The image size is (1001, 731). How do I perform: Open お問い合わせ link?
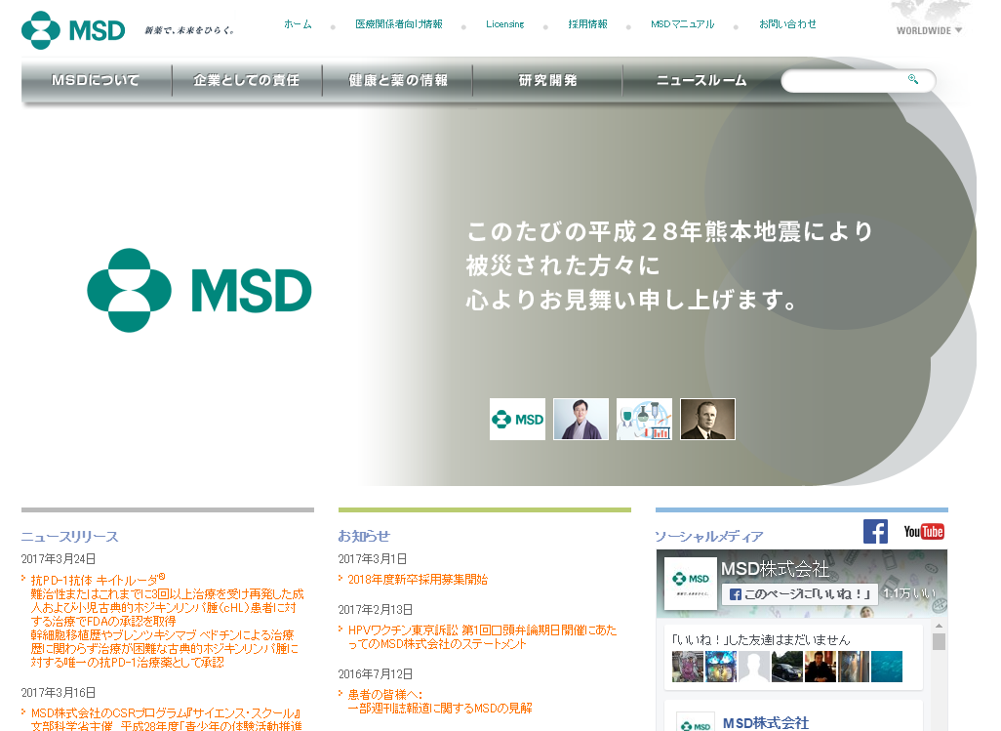[787, 24]
